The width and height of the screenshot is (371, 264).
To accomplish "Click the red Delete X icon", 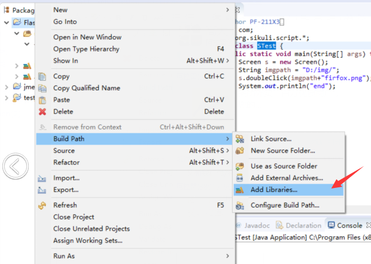I will tap(42, 112).
